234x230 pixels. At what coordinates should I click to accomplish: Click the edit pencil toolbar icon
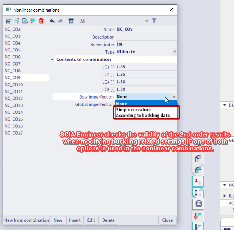[x=25, y=21]
